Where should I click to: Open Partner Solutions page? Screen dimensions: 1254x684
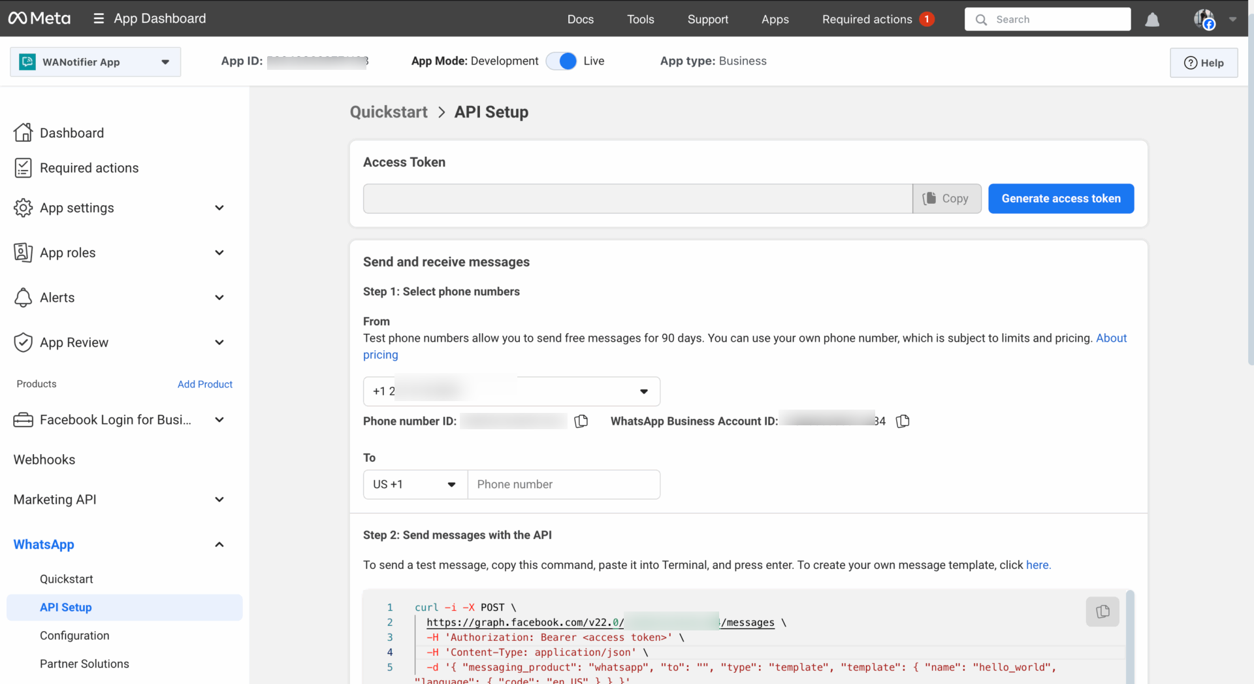click(x=84, y=664)
